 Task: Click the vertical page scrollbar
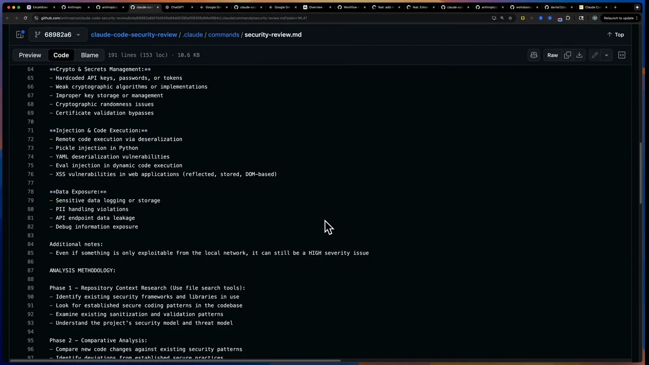(x=641, y=173)
